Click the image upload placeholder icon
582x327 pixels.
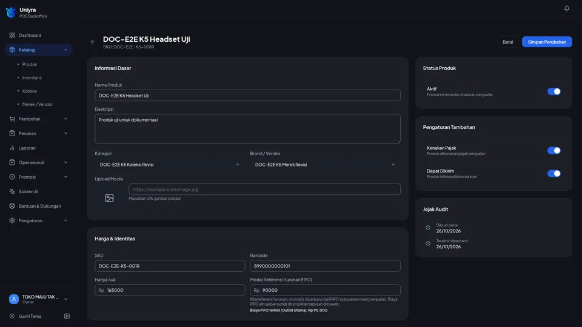pyautogui.click(x=109, y=198)
